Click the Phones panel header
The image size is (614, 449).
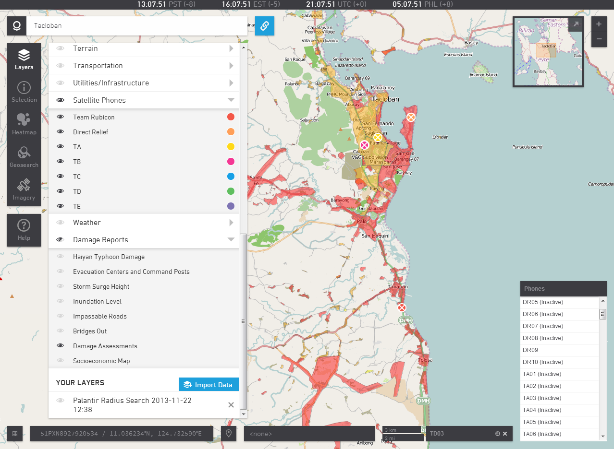pyautogui.click(x=564, y=289)
